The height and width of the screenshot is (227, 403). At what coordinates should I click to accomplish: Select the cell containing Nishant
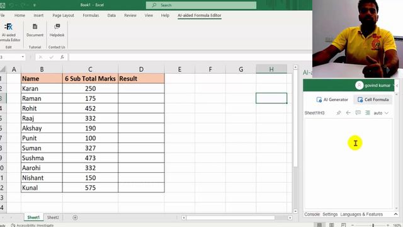click(42, 178)
